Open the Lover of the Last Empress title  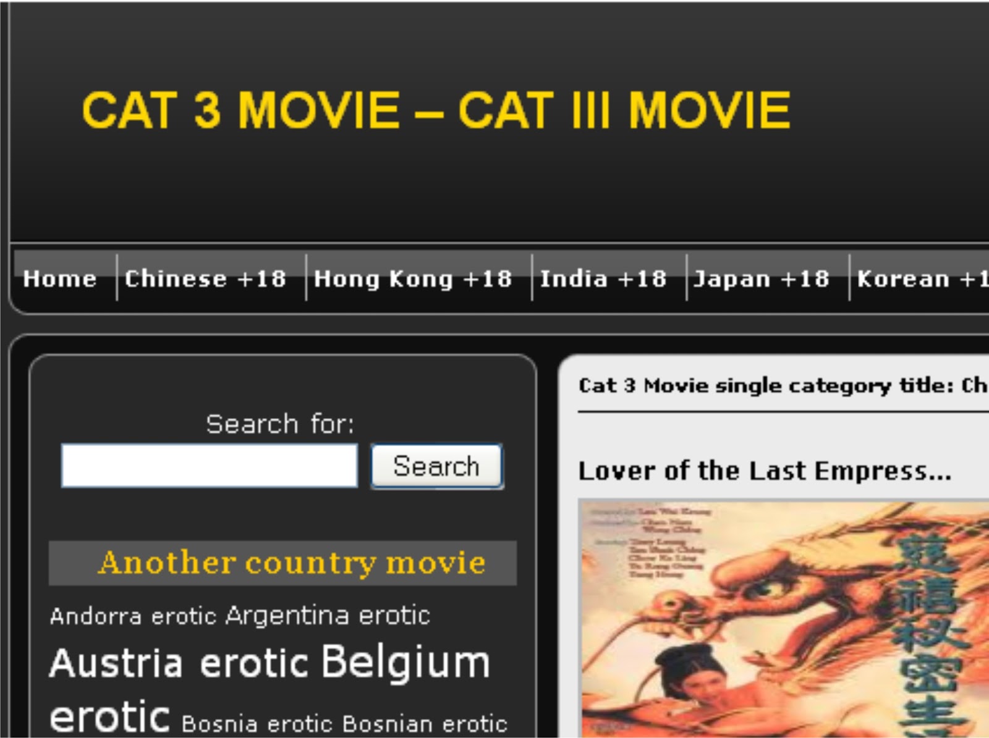[765, 471]
